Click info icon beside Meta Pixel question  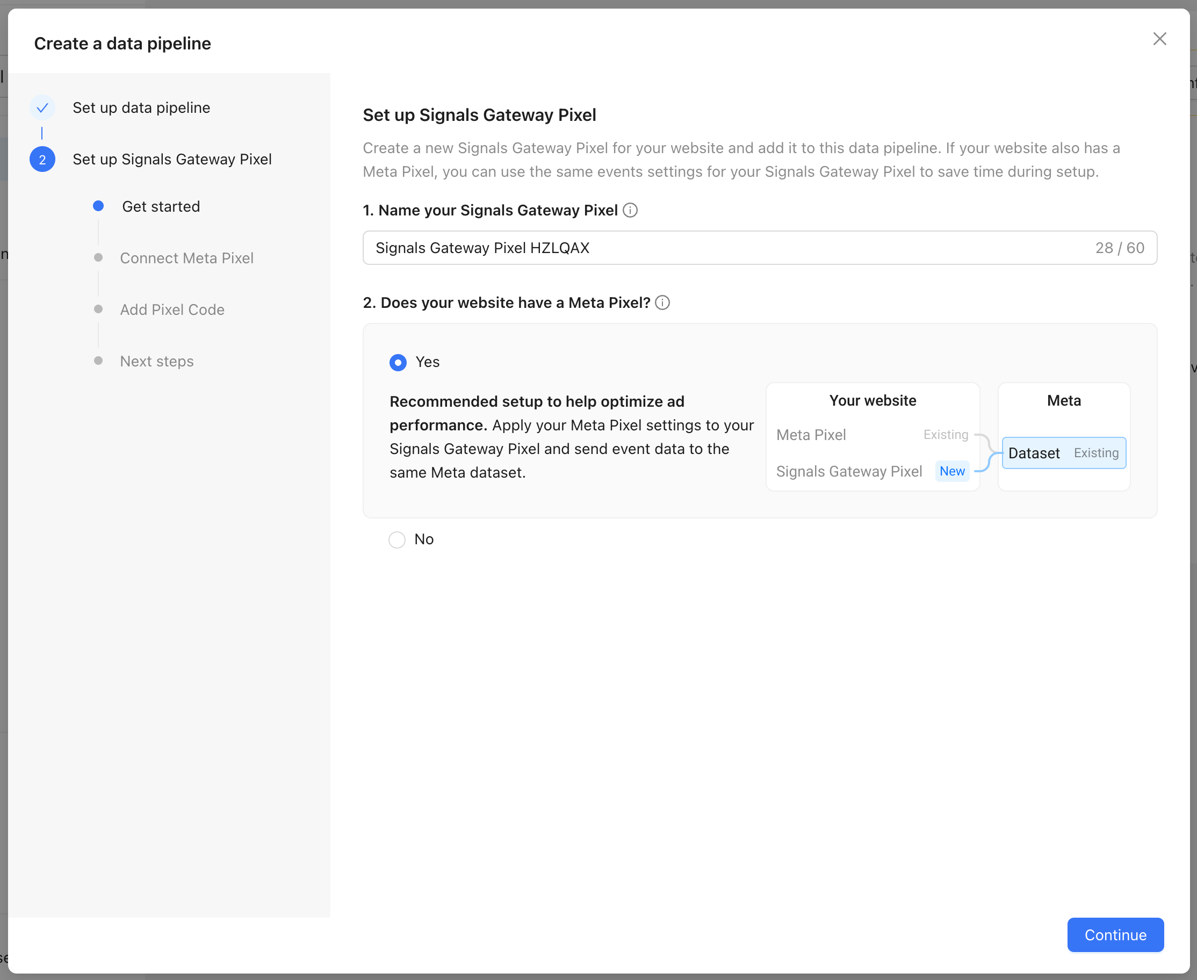click(x=662, y=303)
